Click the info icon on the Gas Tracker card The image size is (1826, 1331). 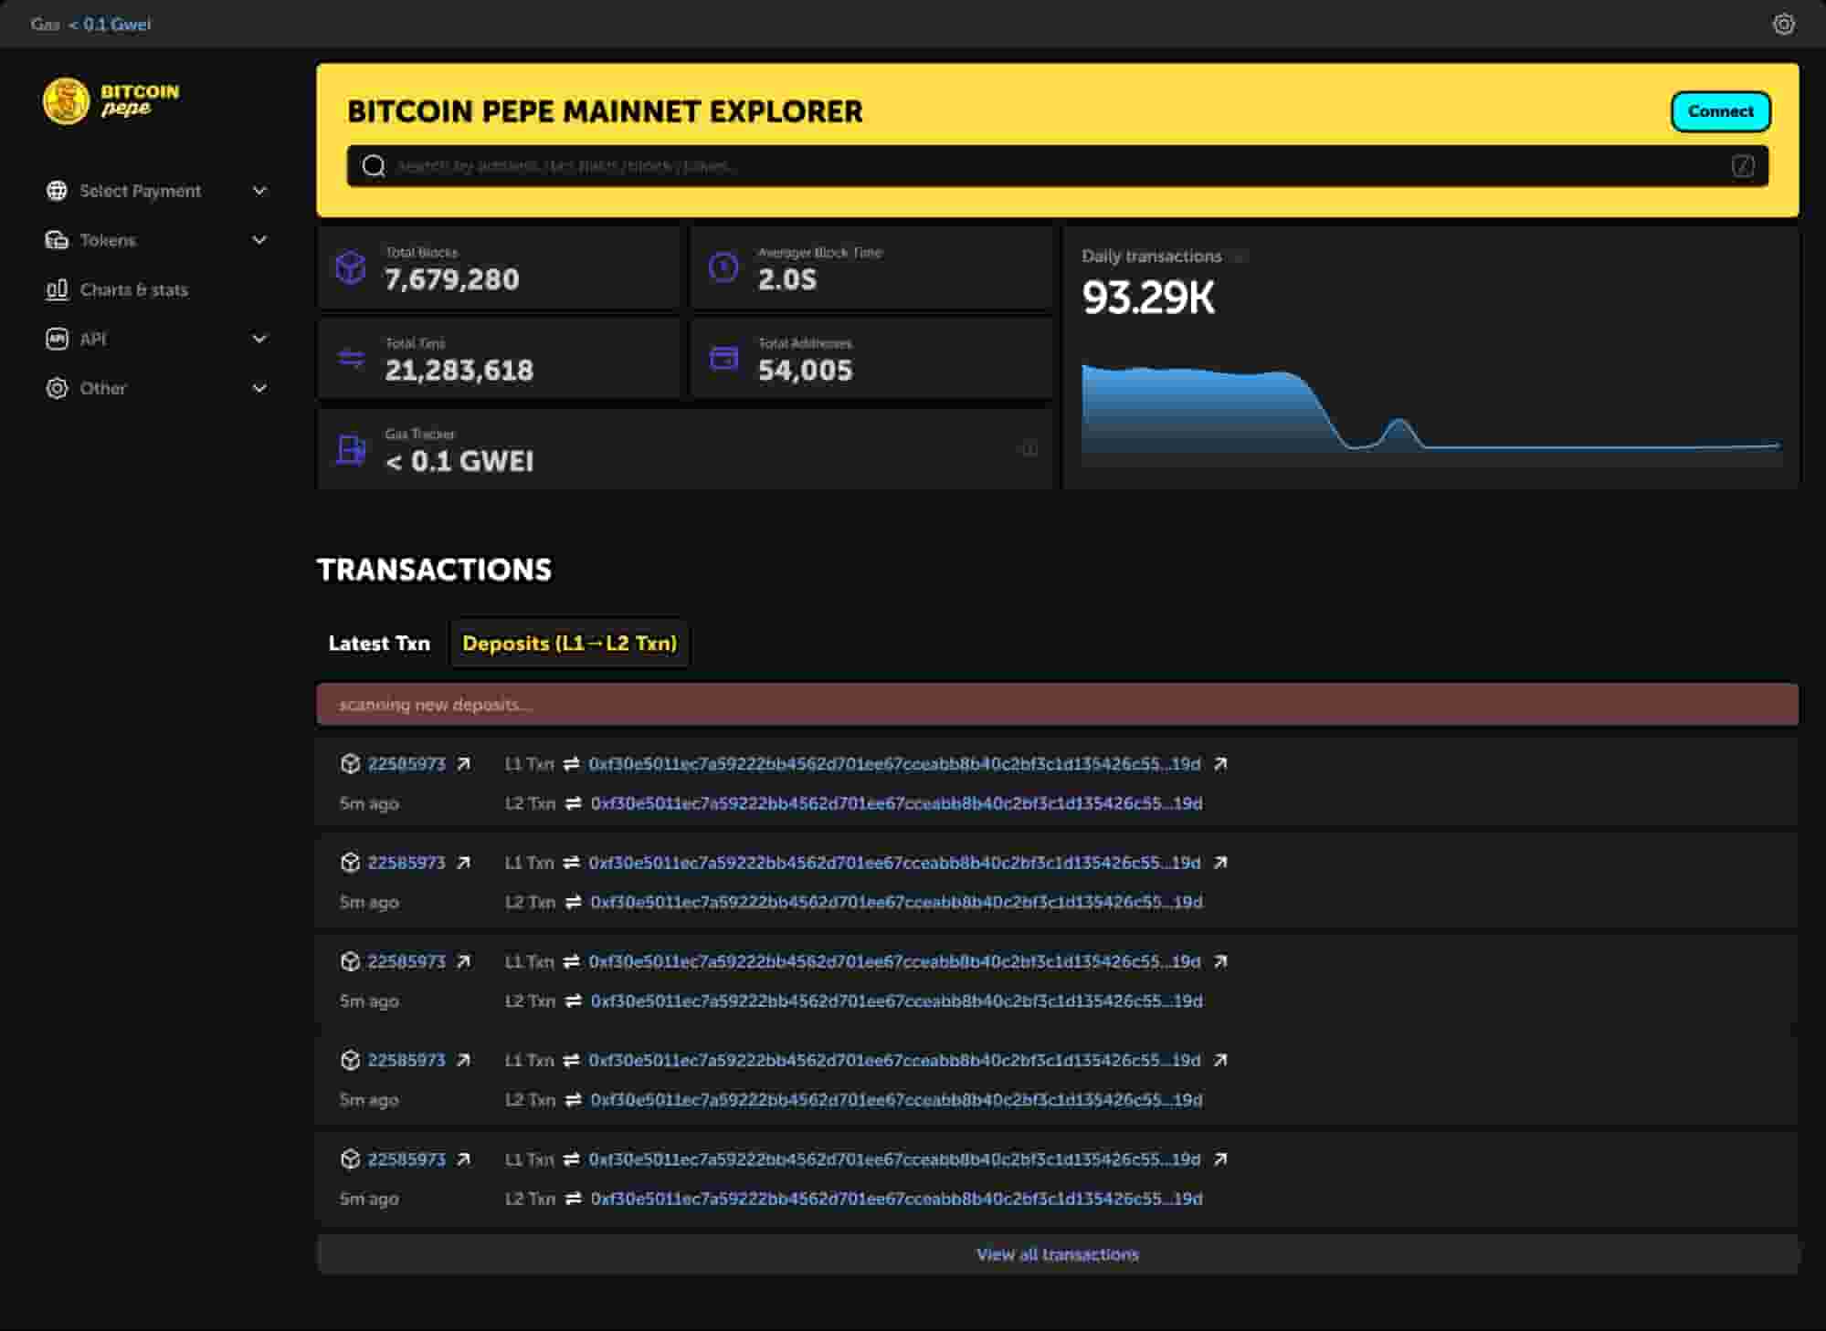pyautogui.click(x=1029, y=449)
